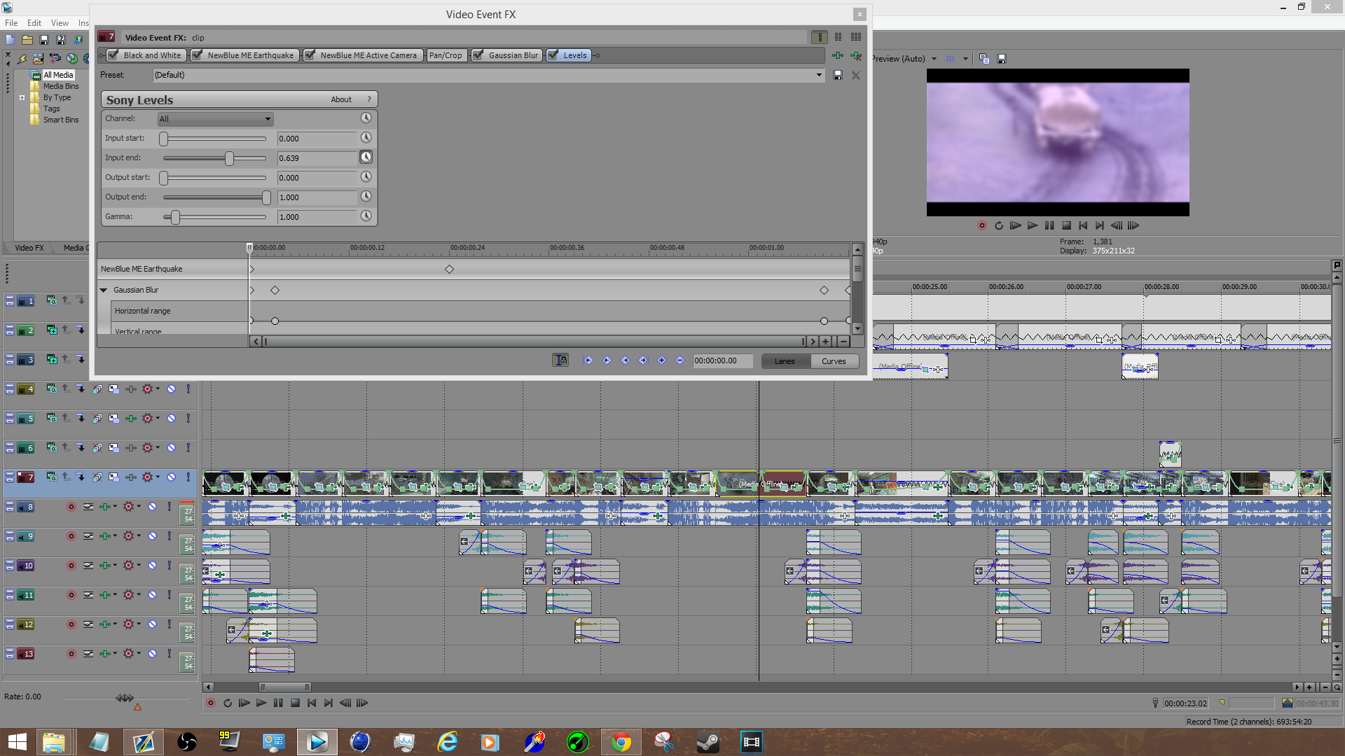Click the First Keyframe button
The image size is (1345, 756).
[588, 360]
